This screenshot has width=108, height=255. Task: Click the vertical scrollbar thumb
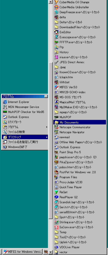pos(51,140)
